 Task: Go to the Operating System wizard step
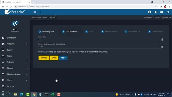point(47,32)
